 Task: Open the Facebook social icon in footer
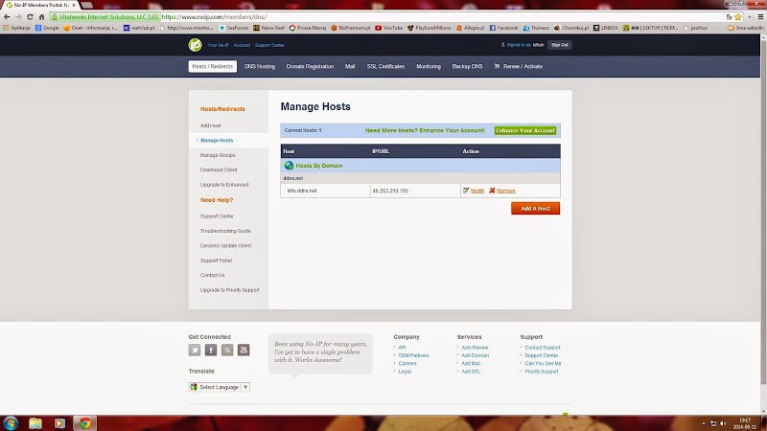click(211, 350)
